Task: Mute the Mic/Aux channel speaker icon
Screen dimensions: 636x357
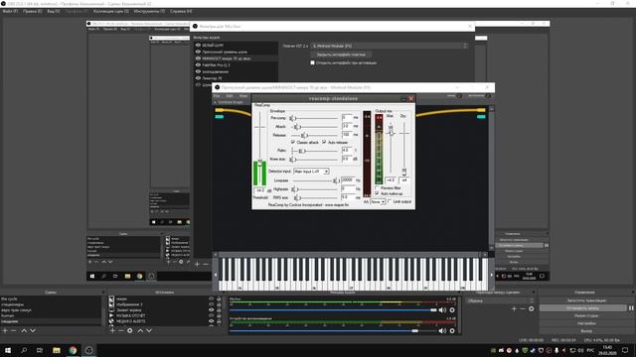Action: click(442, 310)
